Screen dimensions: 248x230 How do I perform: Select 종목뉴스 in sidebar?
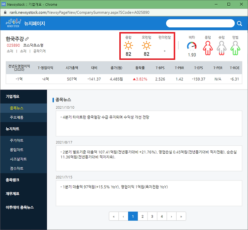click(23, 108)
